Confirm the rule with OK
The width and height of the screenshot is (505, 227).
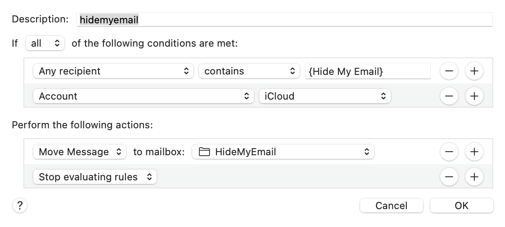tap(461, 205)
